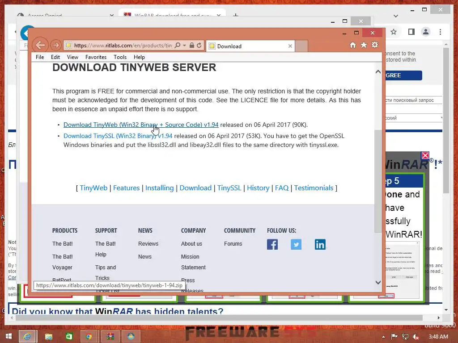Open the News footer link under Reviews
The image size is (458, 343).
pos(145,257)
